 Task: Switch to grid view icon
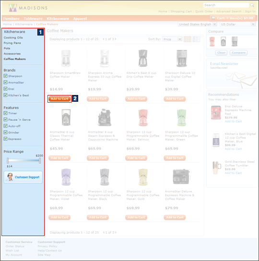click(188, 39)
